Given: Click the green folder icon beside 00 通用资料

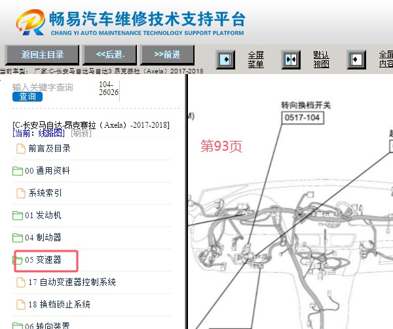Looking at the screenshot, I should point(18,171).
